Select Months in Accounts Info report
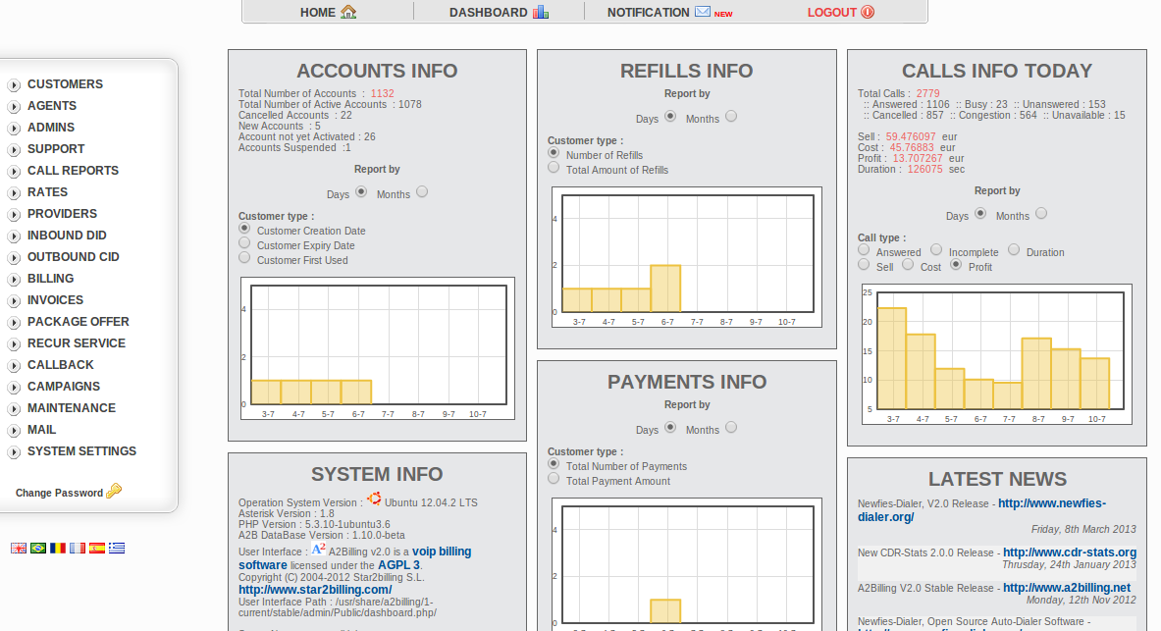The height and width of the screenshot is (631, 1161). pos(422,192)
